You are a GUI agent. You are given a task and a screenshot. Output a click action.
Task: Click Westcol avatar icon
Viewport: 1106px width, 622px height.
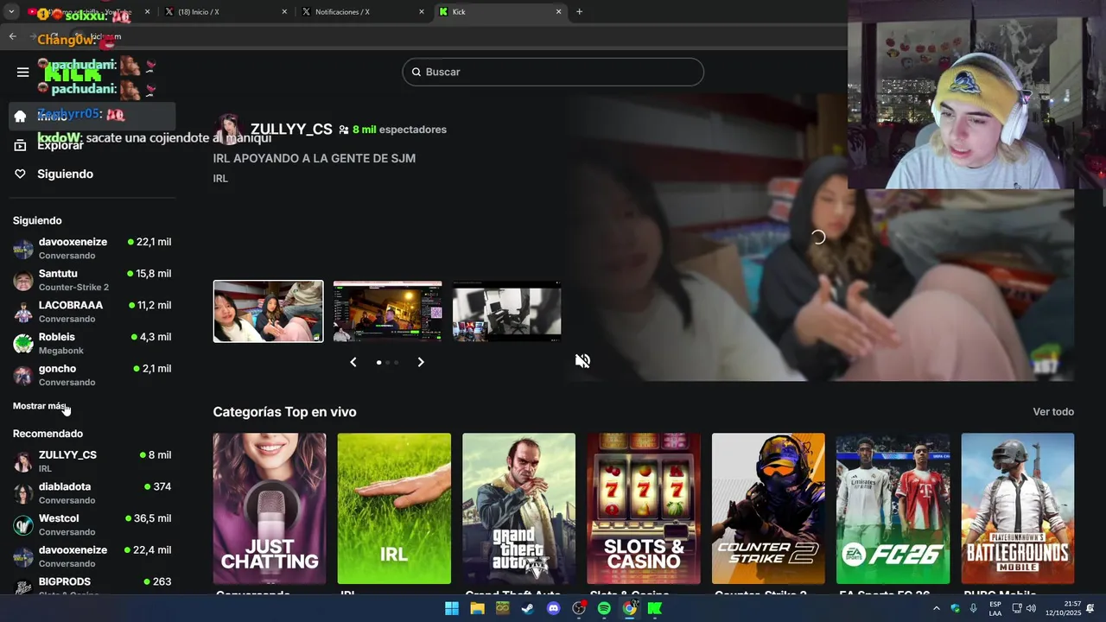click(x=23, y=525)
